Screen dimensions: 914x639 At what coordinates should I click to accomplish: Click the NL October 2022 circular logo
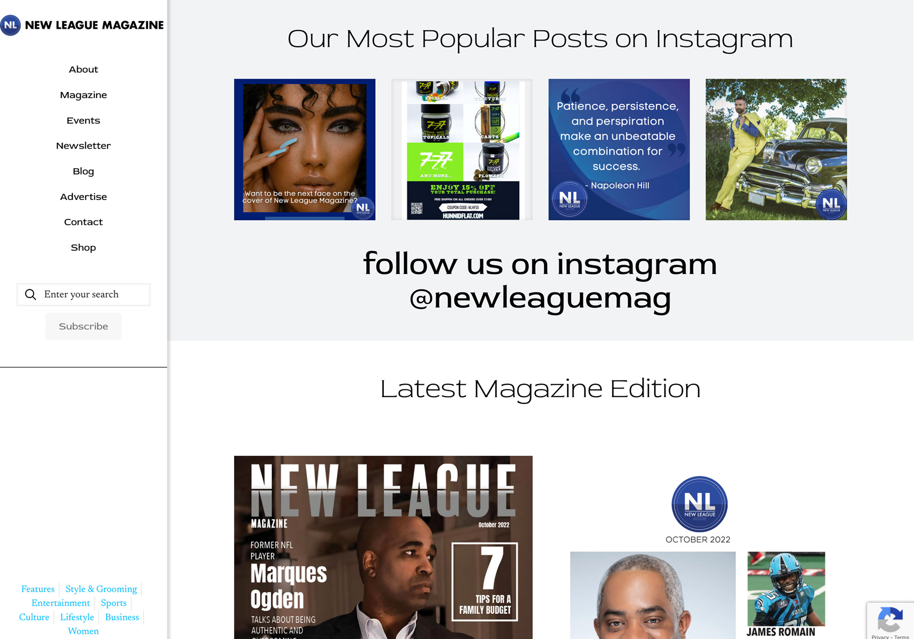[699, 504]
